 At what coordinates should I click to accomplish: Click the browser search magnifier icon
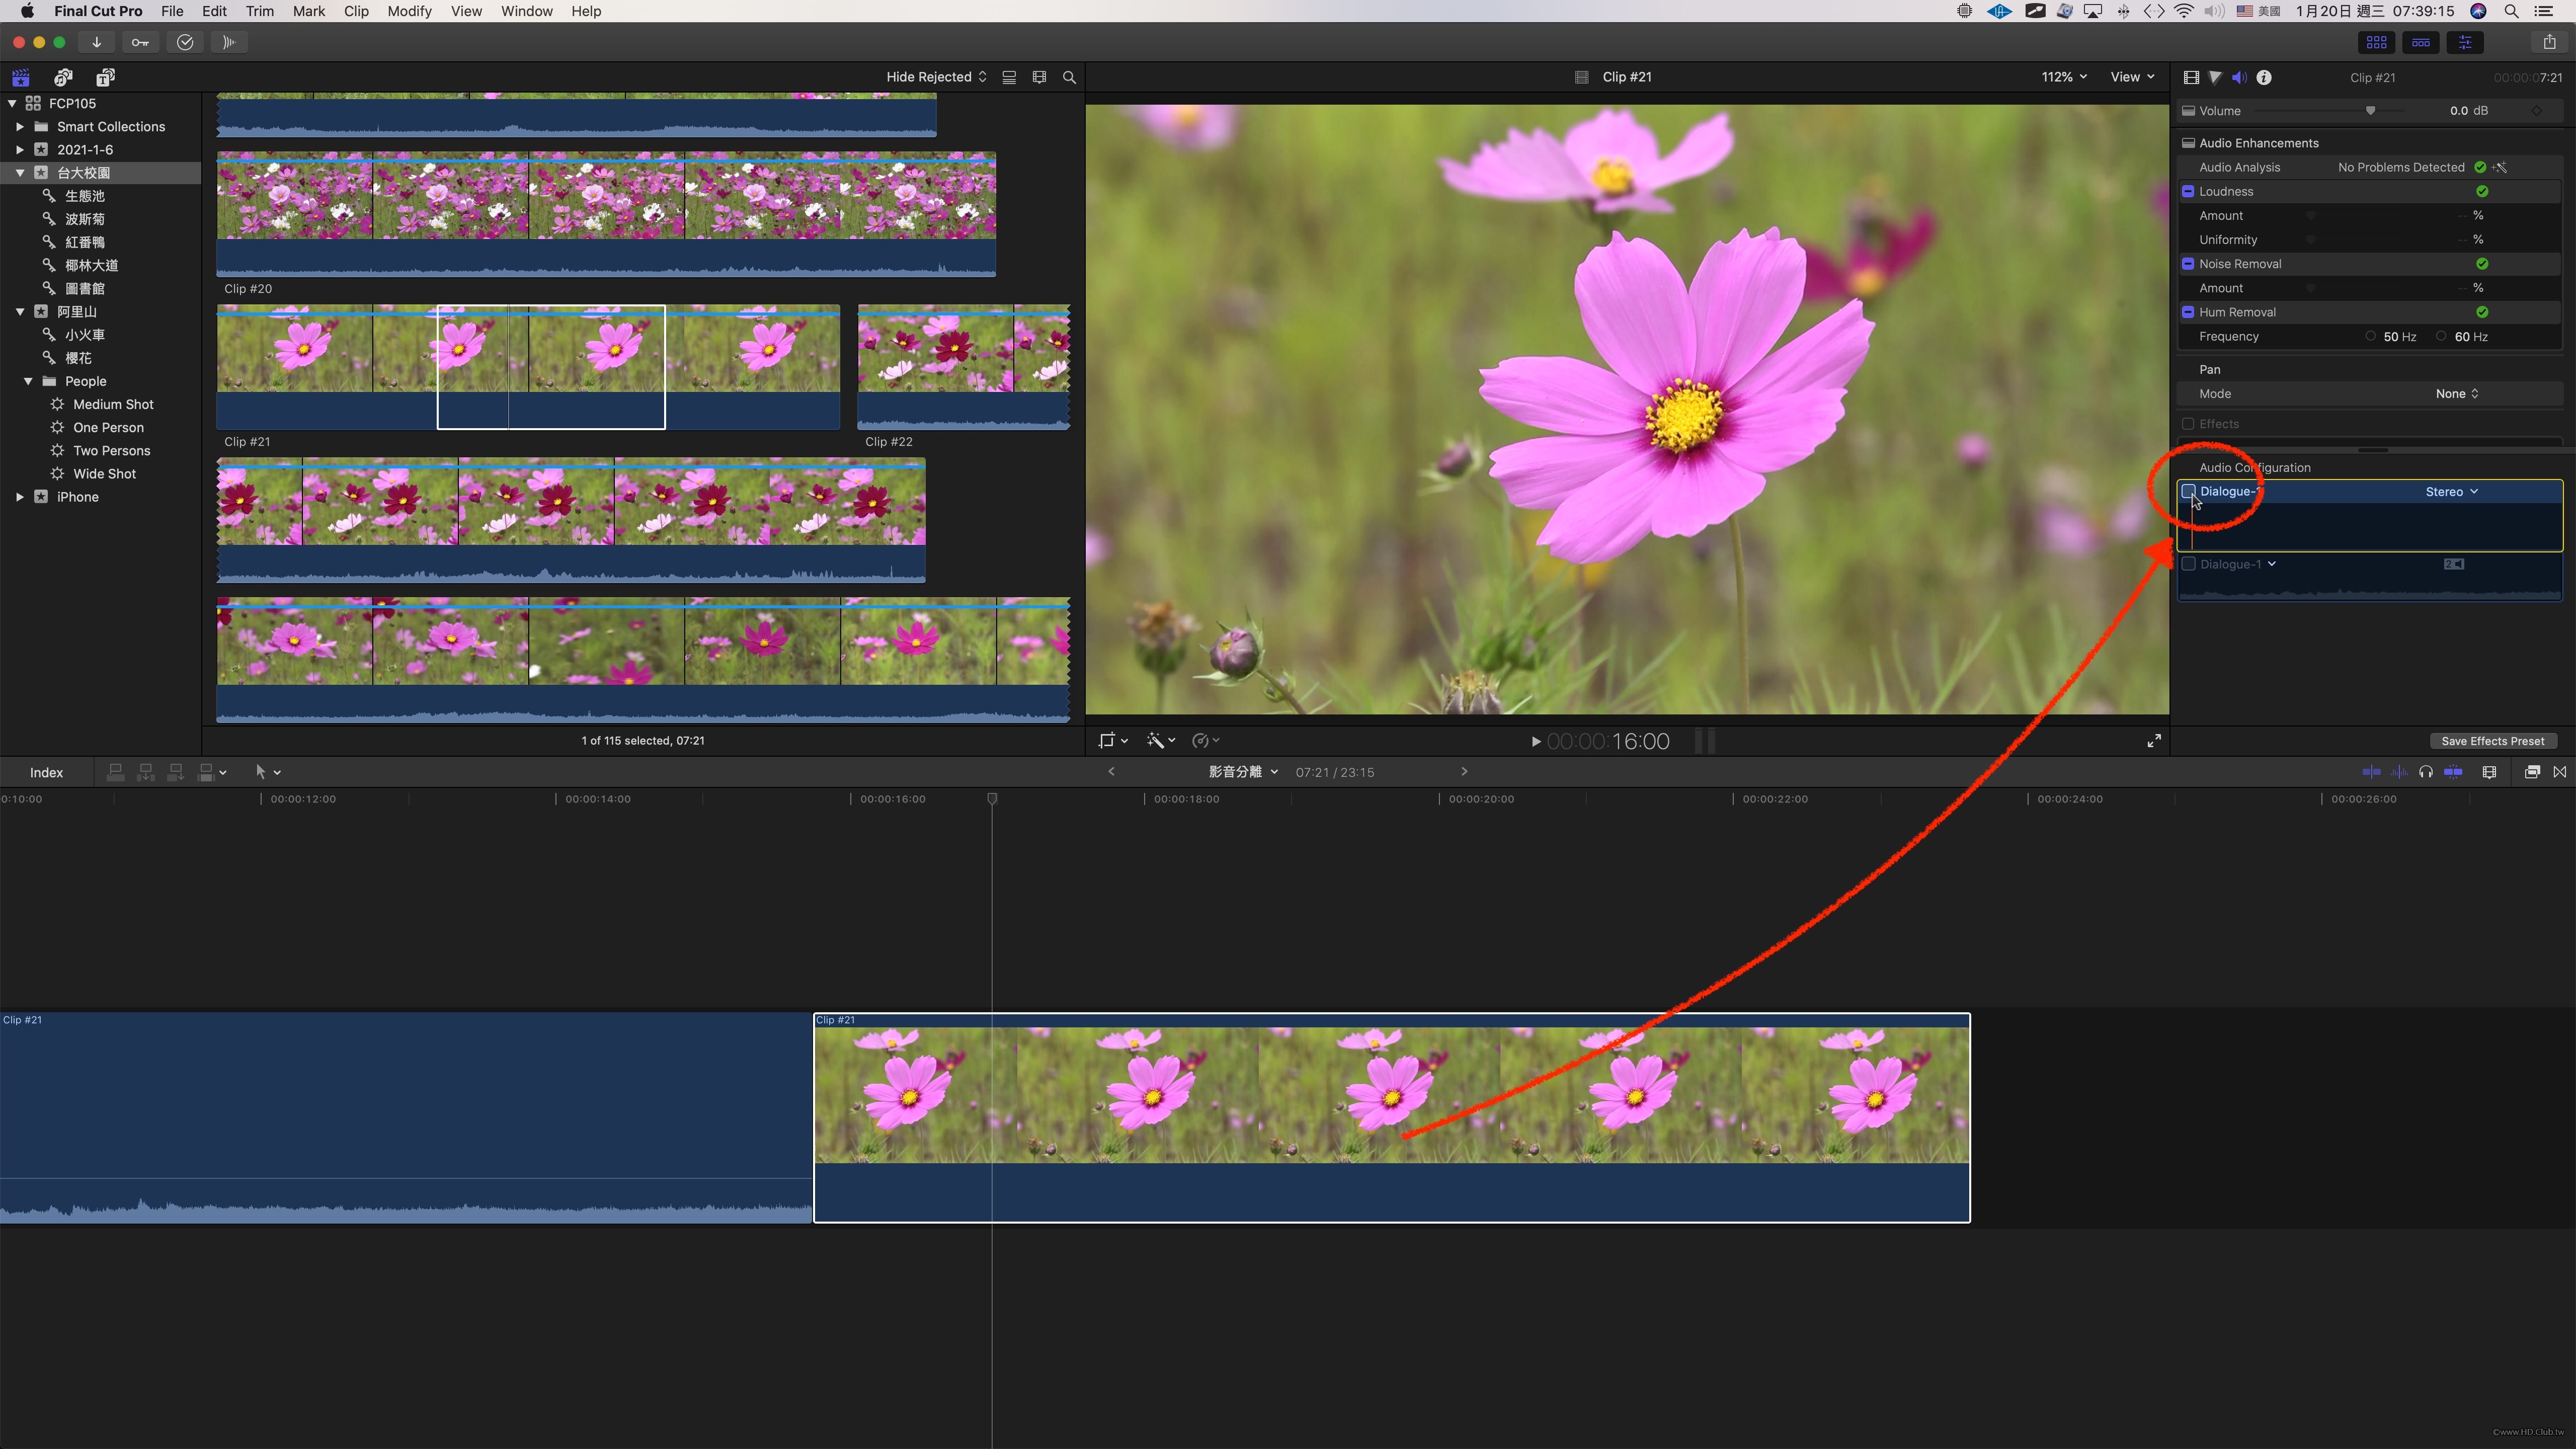click(x=1069, y=77)
